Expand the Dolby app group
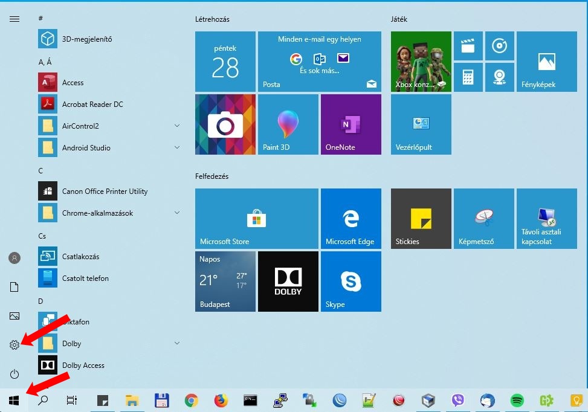Image resolution: width=588 pixels, height=412 pixels. tap(177, 343)
